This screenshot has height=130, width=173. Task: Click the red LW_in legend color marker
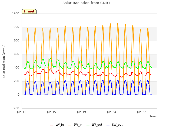[52, 125]
